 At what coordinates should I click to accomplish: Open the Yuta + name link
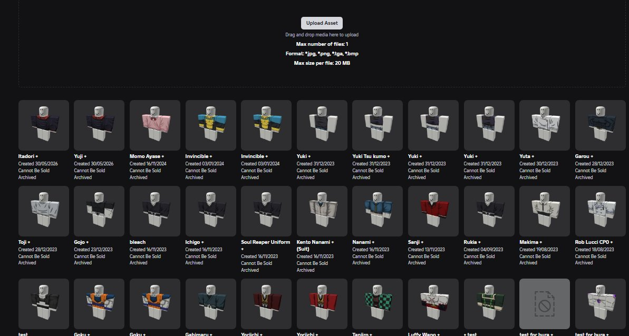coord(528,156)
